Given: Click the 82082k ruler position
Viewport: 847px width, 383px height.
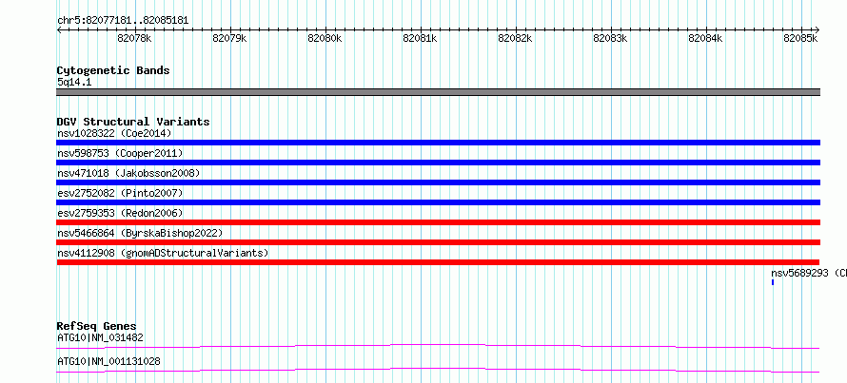Looking at the screenshot, I should (515, 39).
